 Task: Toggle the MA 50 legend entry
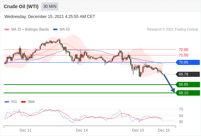[61, 30]
